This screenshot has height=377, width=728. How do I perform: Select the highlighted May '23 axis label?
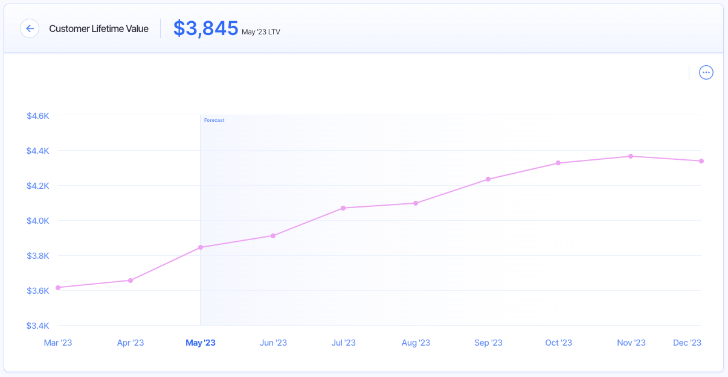(x=201, y=342)
